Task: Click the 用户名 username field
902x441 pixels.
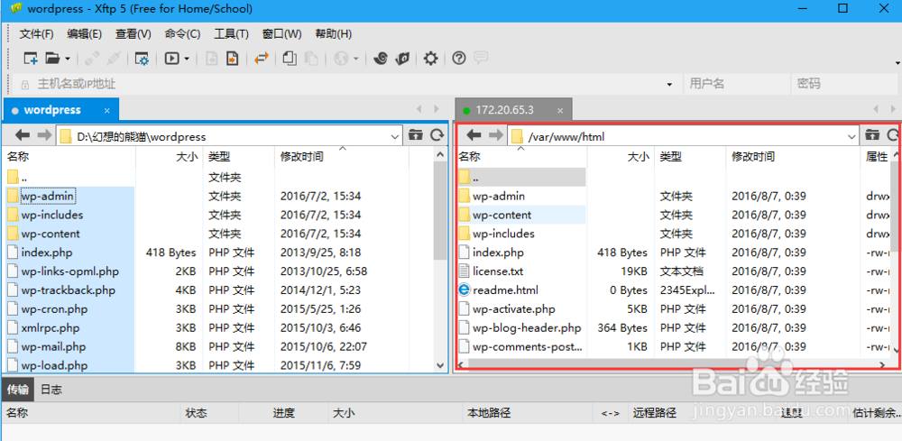Action: click(736, 84)
